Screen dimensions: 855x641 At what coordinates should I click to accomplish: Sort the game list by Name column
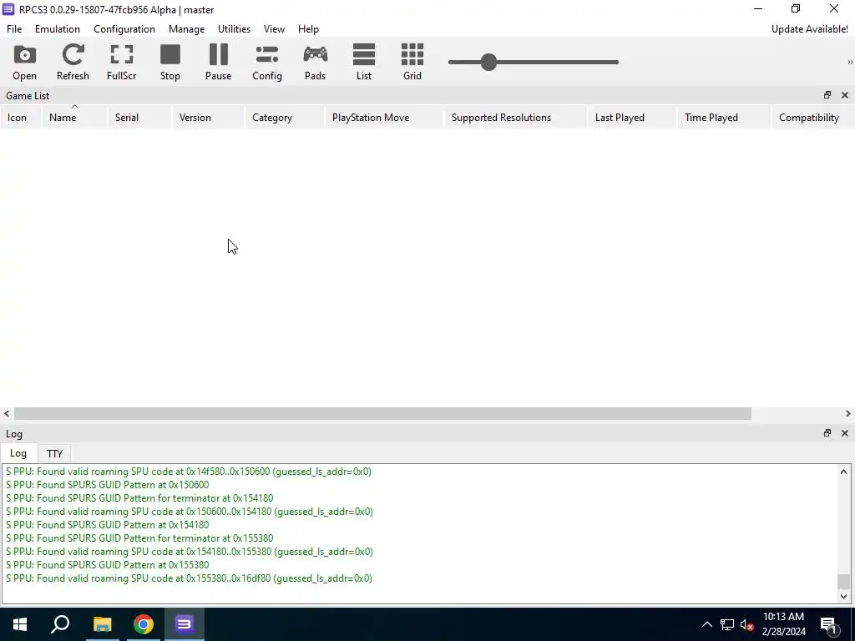point(74,117)
